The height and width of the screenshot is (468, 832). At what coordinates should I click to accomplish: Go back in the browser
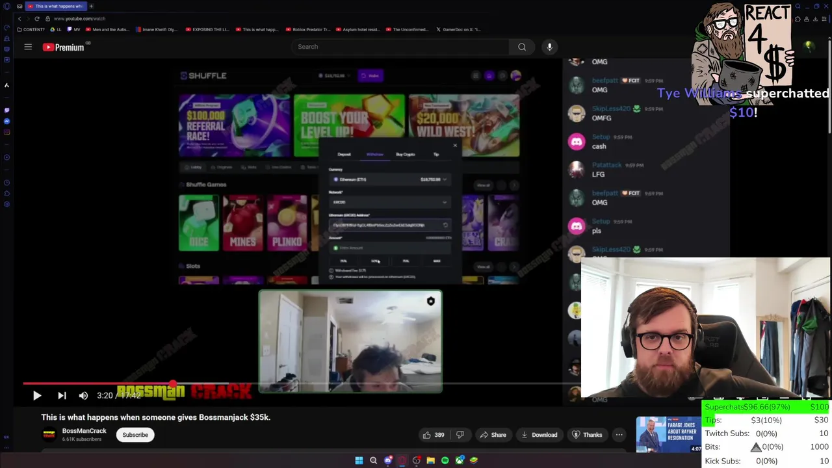point(19,18)
